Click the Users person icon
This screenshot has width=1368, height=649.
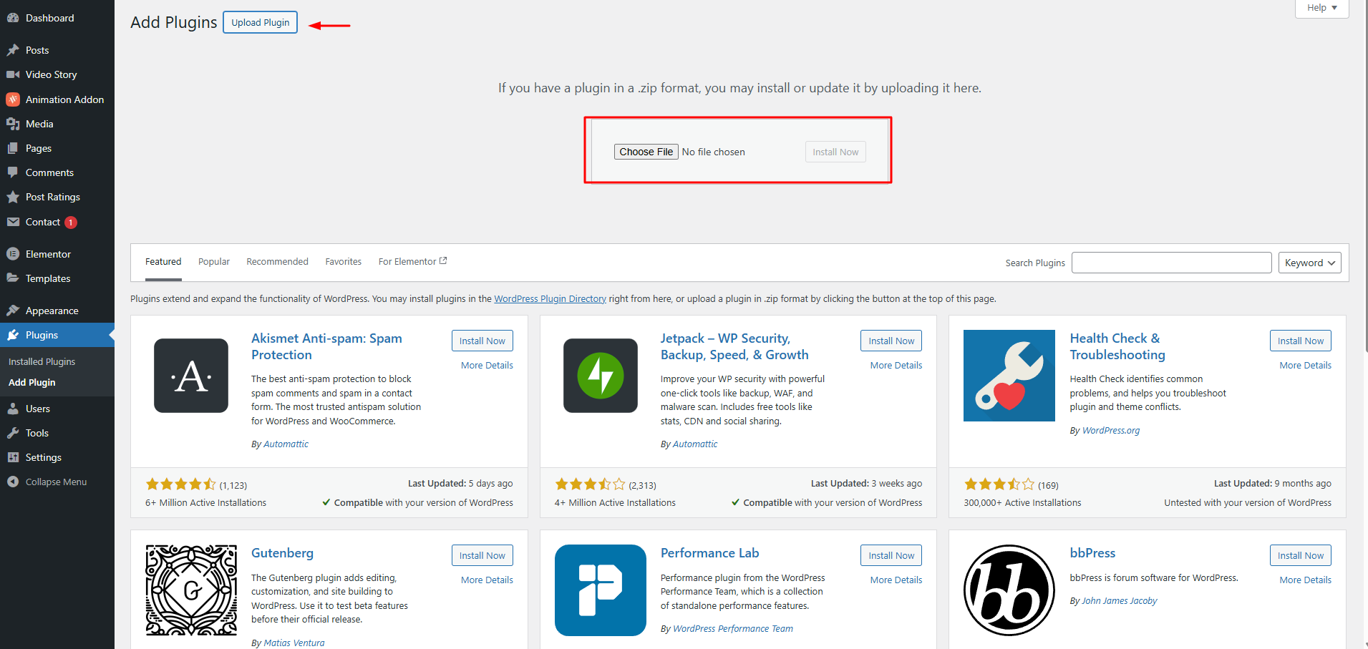tap(13, 409)
